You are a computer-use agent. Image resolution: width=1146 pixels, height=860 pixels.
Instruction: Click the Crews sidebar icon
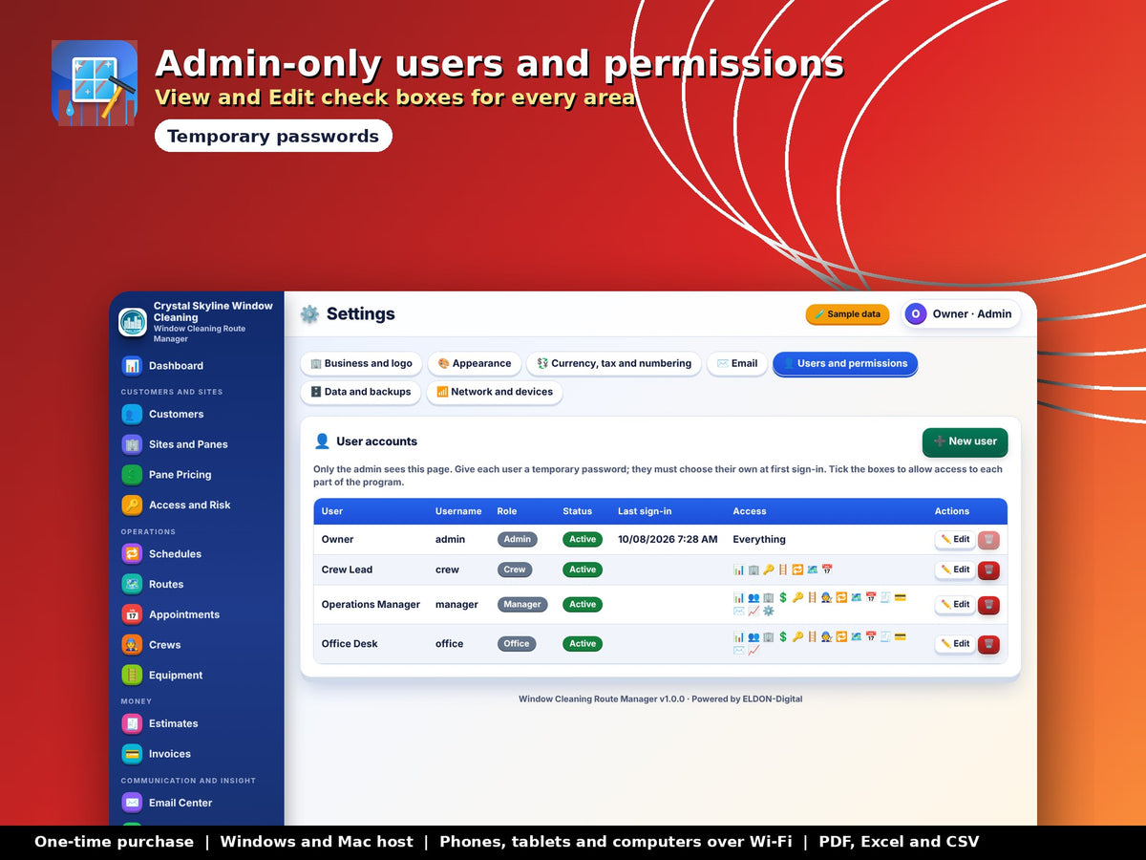(x=132, y=644)
